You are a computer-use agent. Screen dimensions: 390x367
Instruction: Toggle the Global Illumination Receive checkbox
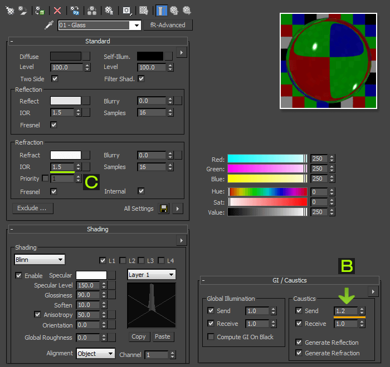pos(211,323)
